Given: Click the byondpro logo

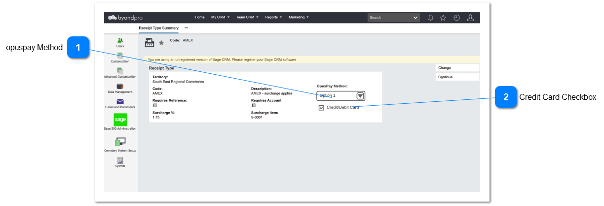Looking at the screenshot, I should coord(125,18).
